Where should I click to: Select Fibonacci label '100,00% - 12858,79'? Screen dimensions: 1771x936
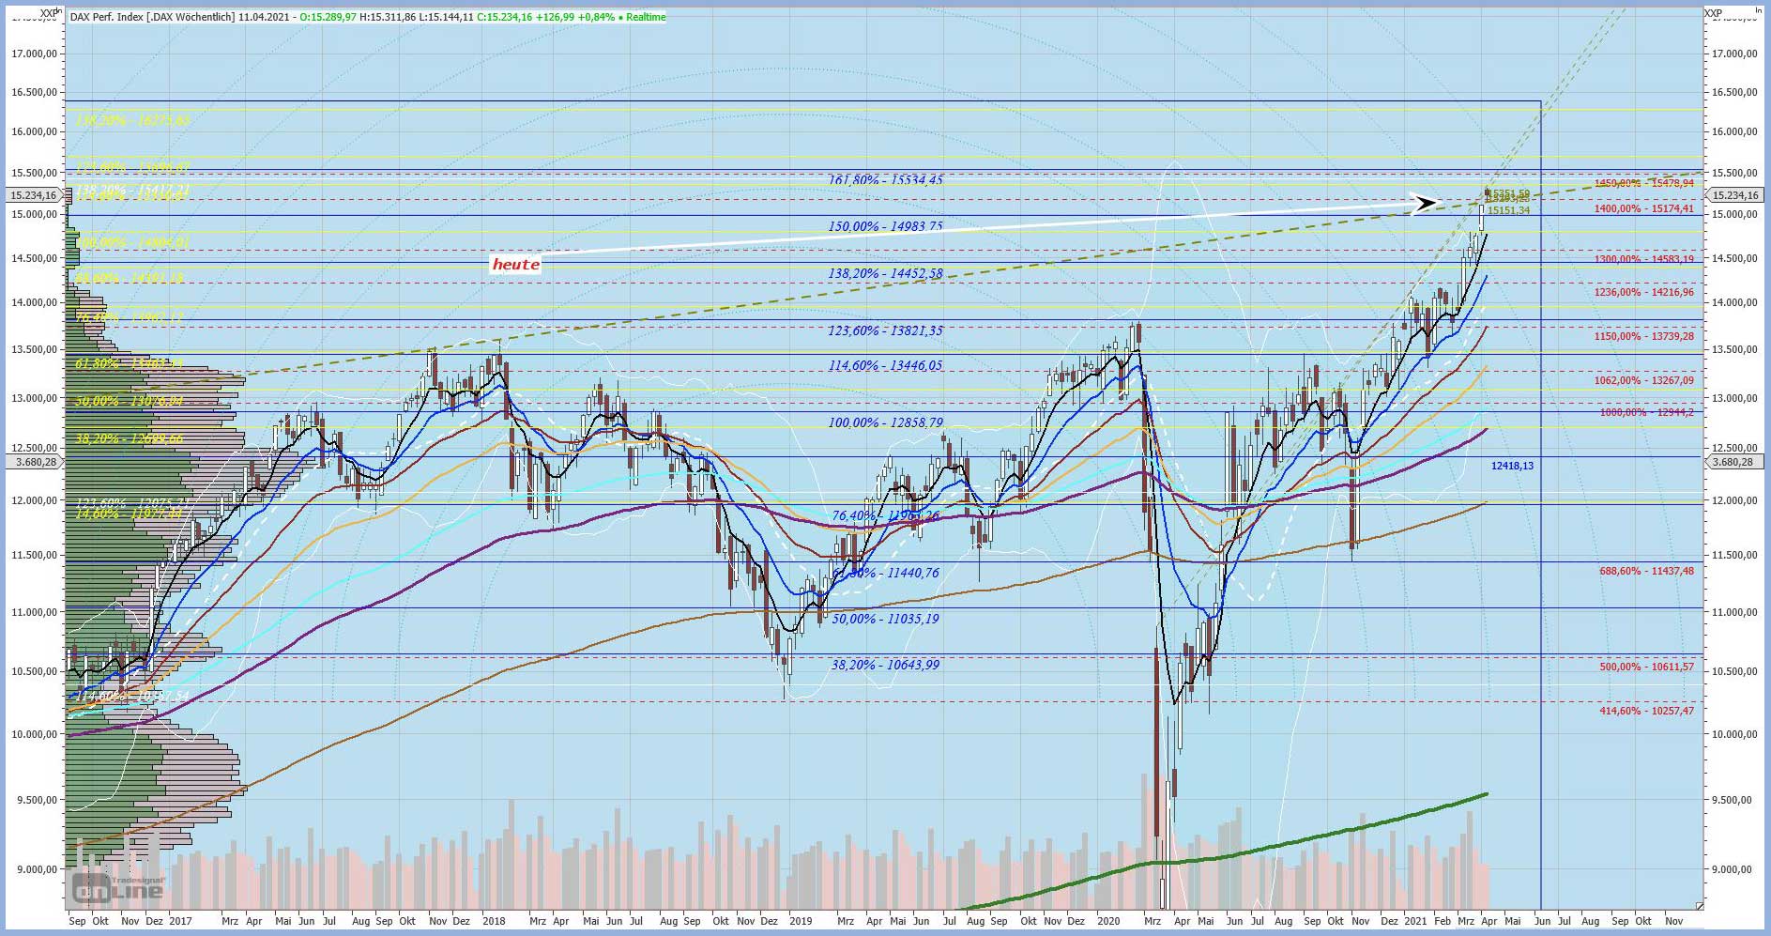tap(885, 423)
